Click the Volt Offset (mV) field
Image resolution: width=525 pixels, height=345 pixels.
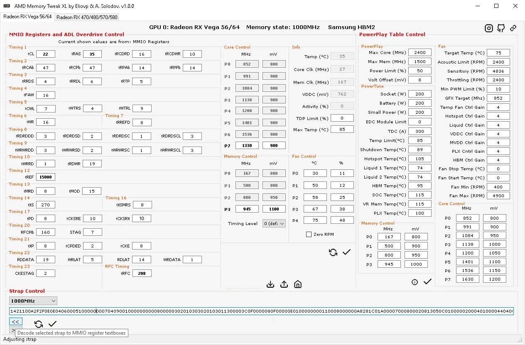pyautogui.click(x=420, y=80)
